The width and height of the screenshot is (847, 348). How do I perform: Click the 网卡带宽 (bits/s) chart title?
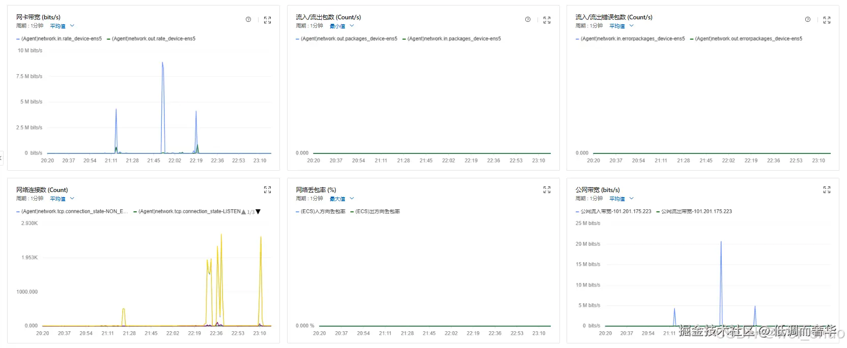[38, 17]
